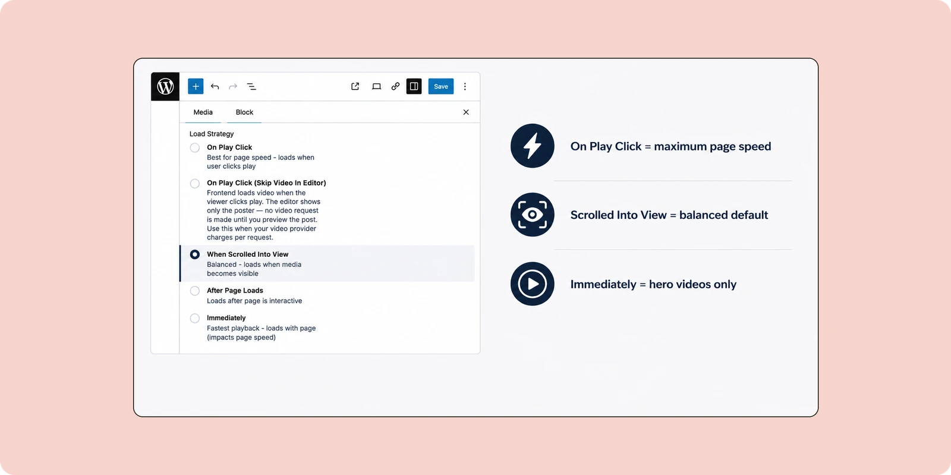Click the lightning bolt icon

[533, 146]
